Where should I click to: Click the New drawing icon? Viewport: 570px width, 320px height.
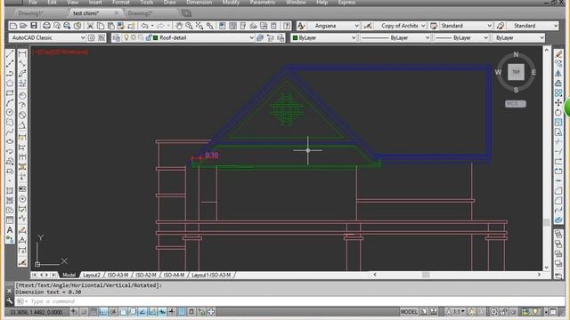coord(13,26)
